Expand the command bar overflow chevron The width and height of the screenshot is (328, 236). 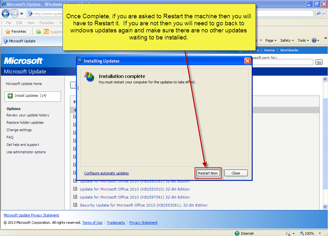click(x=325, y=38)
